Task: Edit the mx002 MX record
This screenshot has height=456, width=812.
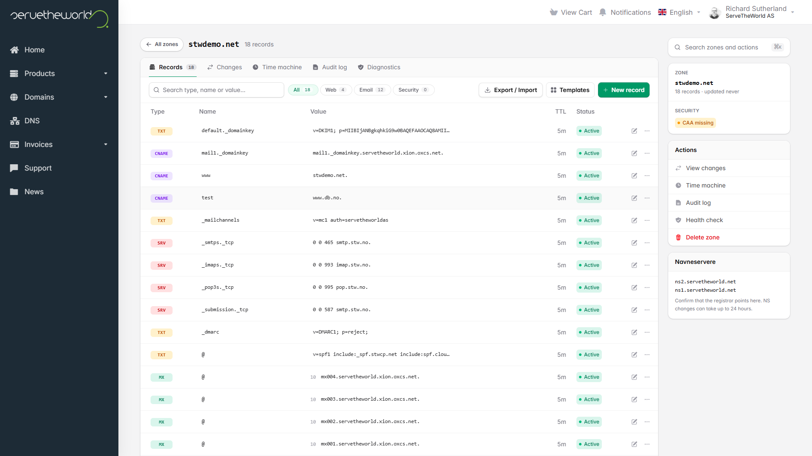Action: [x=634, y=422]
